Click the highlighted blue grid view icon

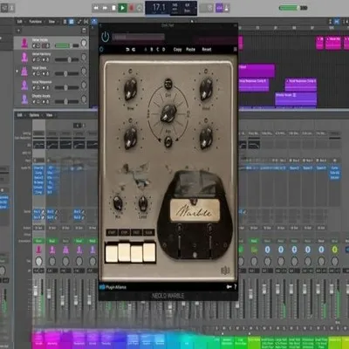click(x=72, y=22)
